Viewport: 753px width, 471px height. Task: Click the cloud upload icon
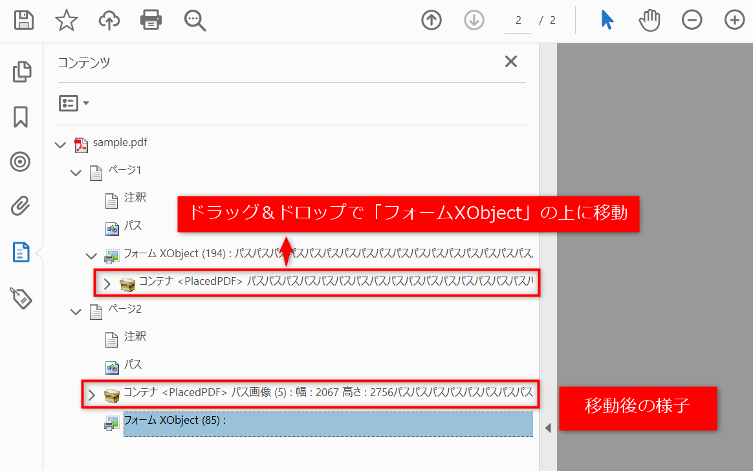click(109, 20)
